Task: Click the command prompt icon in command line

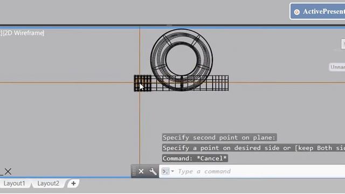Action: [x=165, y=171]
